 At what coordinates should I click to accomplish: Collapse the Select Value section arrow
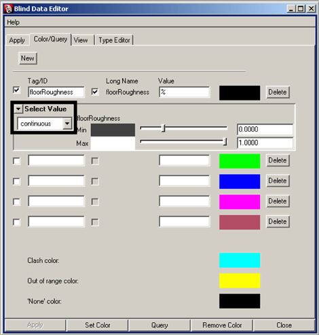pyautogui.click(x=18, y=109)
